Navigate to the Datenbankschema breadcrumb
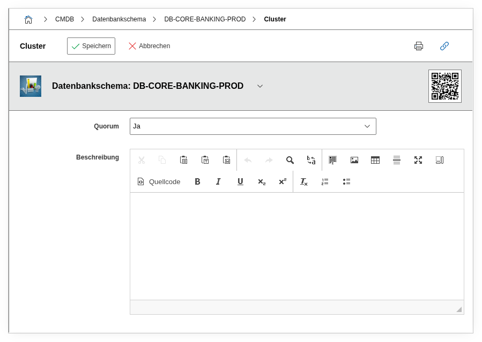Image resolution: width=482 pixels, height=342 pixels. pos(119,19)
